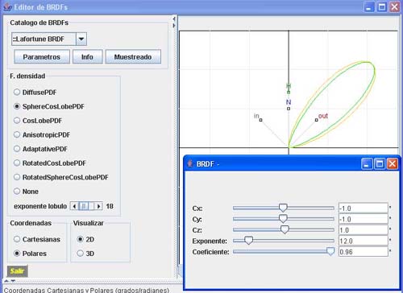Click the Cz value text field
403x293 pixels.
coord(364,230)
